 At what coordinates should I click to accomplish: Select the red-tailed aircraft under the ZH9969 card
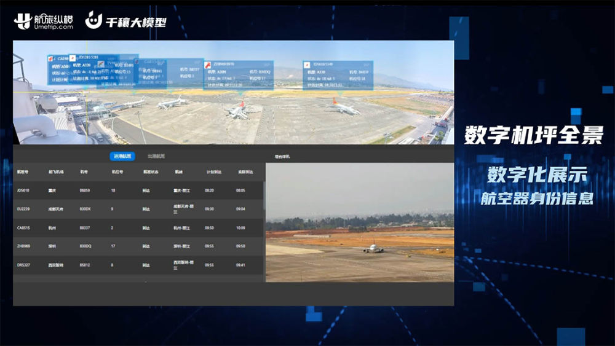pos(237,111)
